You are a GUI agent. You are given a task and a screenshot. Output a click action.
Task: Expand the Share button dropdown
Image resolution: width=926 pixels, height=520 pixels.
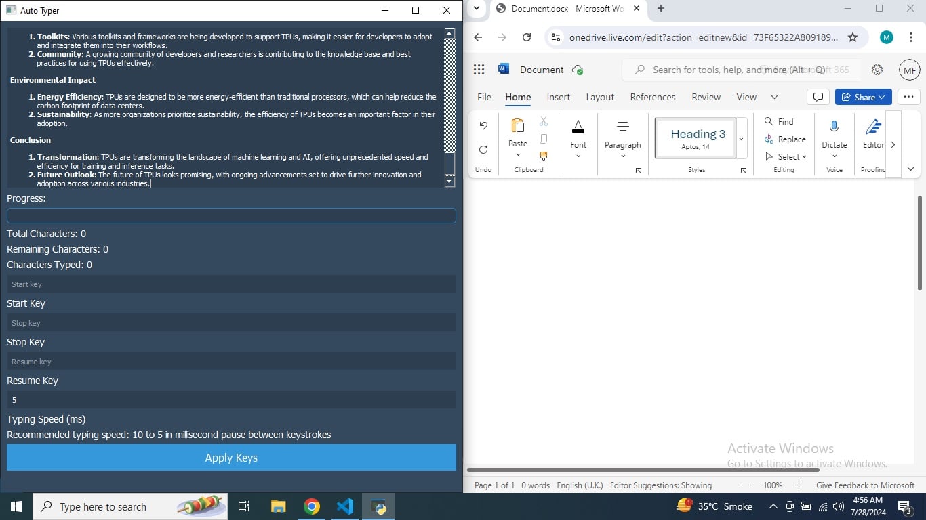coord(882,97)
